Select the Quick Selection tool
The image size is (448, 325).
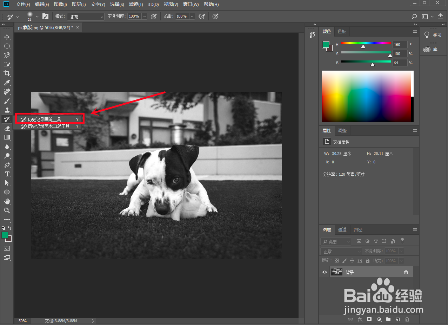click(x=7, y=64)
